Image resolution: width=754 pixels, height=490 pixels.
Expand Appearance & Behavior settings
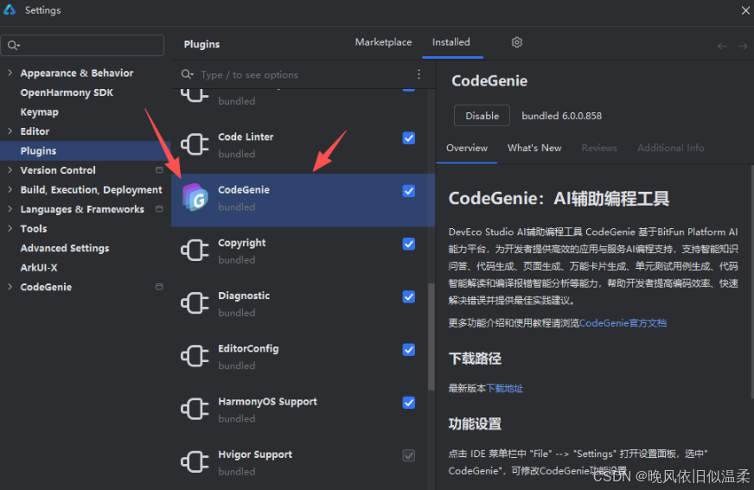tap(10, 73)
